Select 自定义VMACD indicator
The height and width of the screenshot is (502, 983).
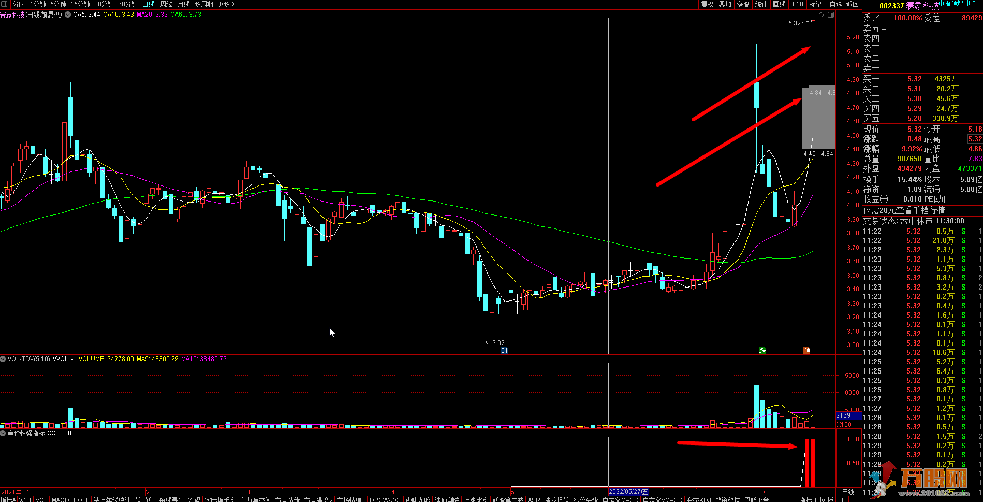[x=663, y=499]
